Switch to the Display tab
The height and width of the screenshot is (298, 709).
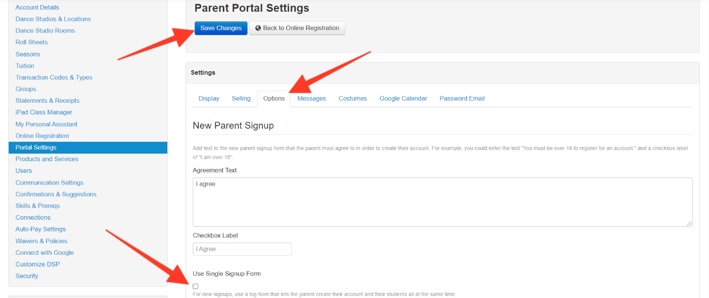point(209,99)
